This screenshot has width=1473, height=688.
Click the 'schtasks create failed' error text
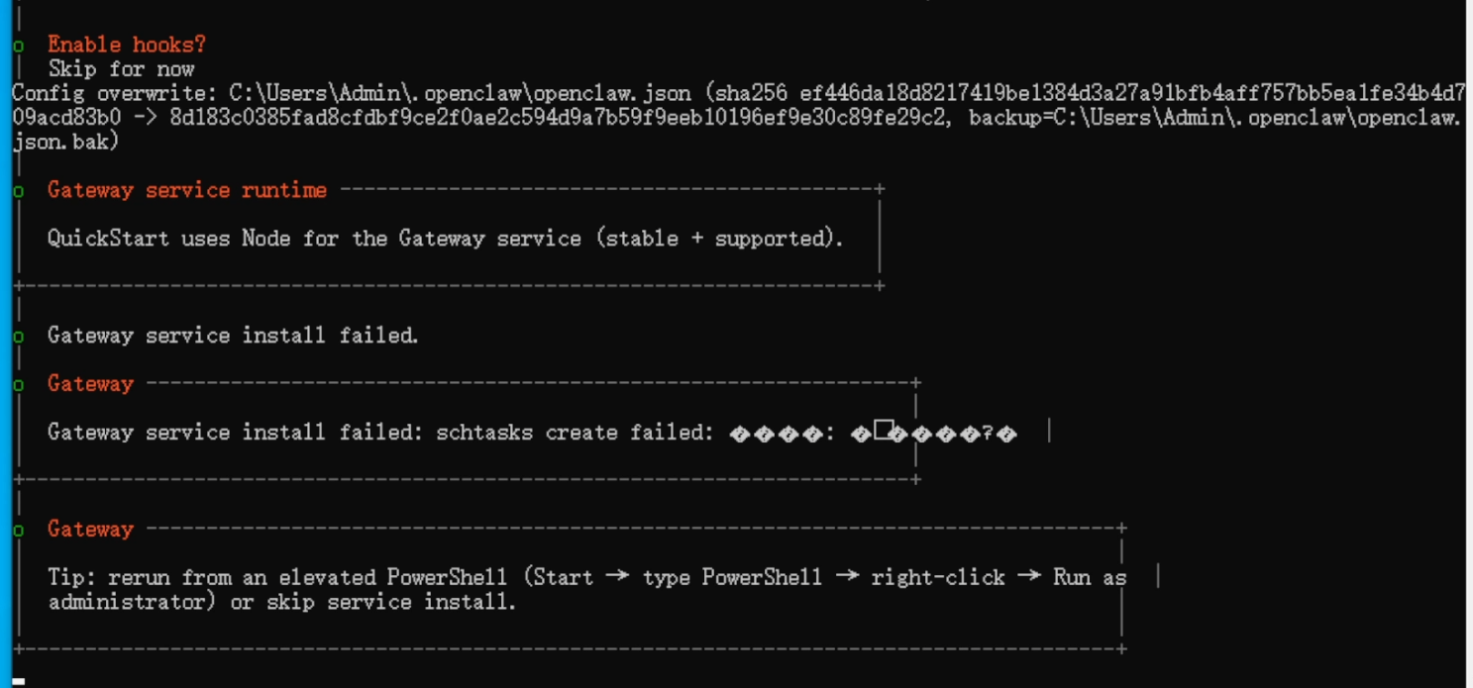tap(575, 433)
